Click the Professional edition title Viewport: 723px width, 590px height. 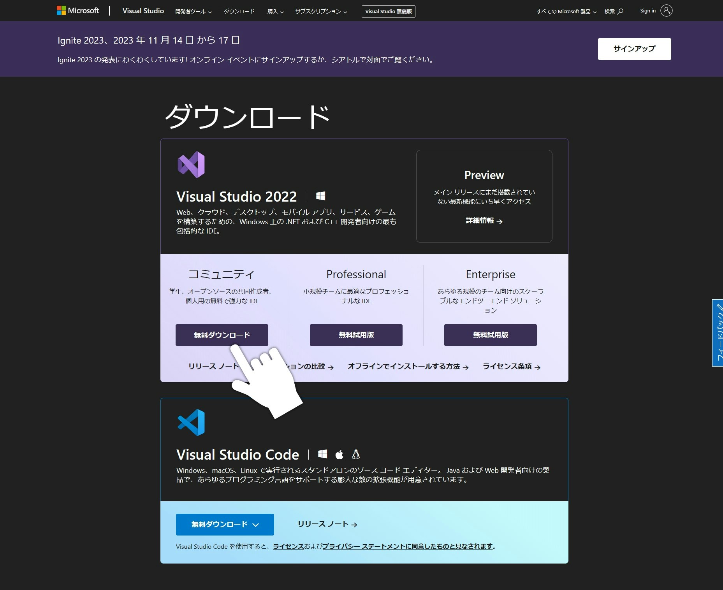356,274
